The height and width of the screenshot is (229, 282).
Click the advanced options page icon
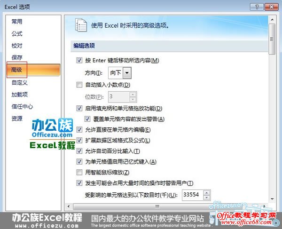[81, 25]
